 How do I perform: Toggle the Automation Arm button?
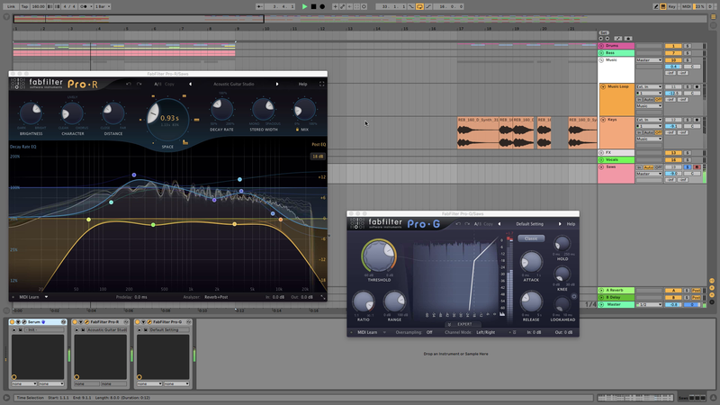point(343,6)
